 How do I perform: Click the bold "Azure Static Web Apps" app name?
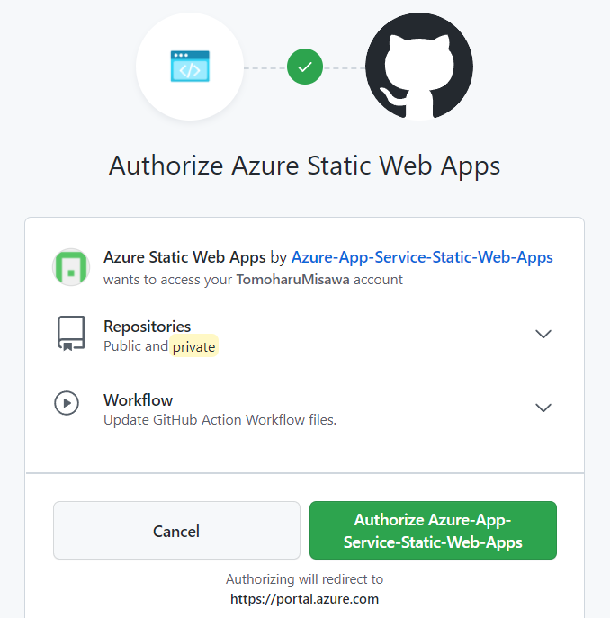184,257
